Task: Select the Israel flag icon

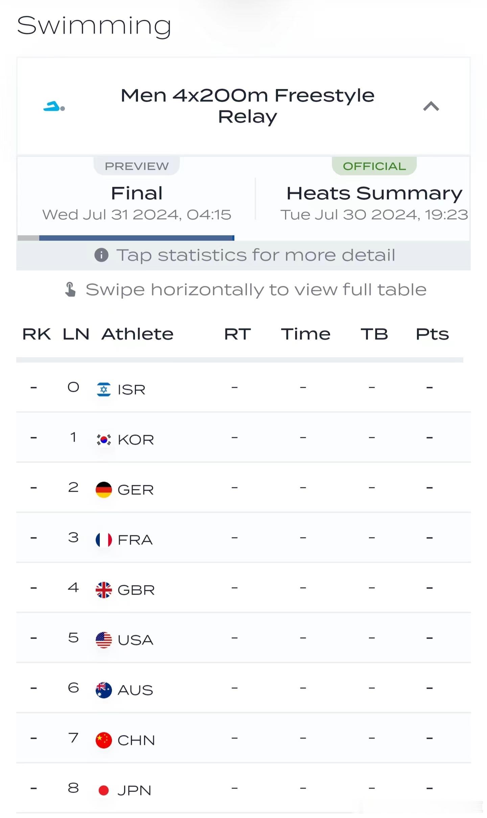Action: pos(104,389)
